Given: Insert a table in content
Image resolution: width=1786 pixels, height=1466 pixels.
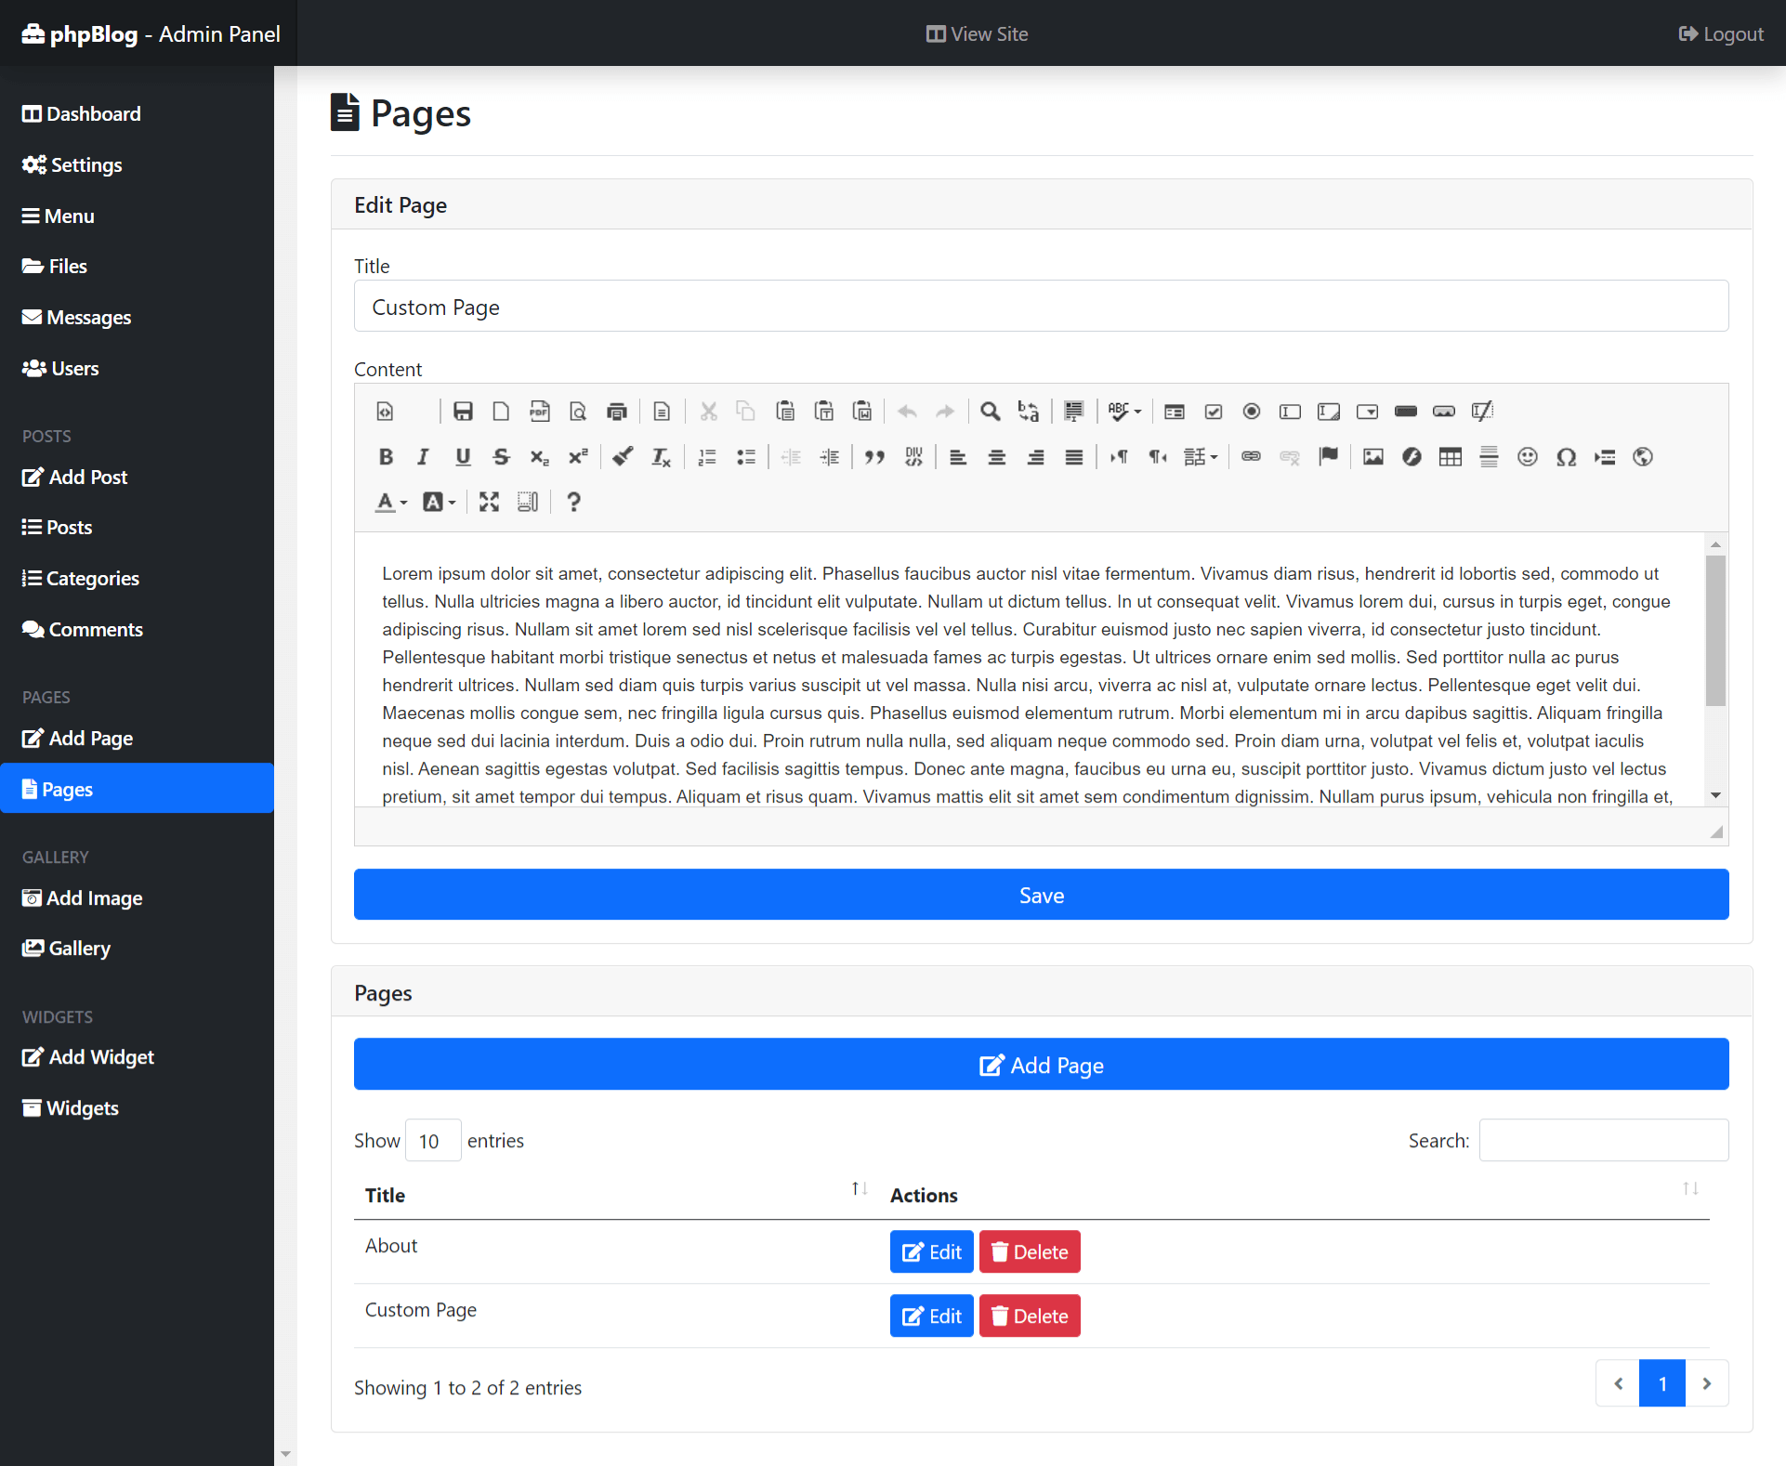Looking at the screenshot, I should click(x=1450, y=457).
